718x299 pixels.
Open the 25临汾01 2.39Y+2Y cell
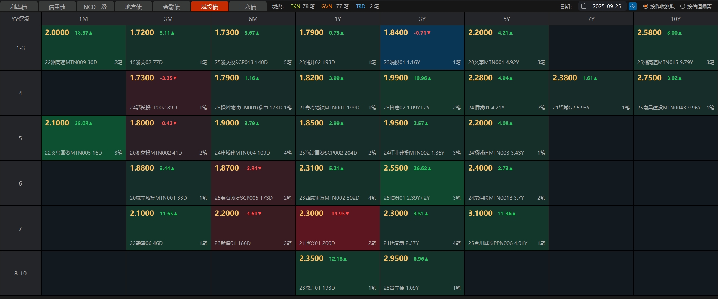coord(422,183)
